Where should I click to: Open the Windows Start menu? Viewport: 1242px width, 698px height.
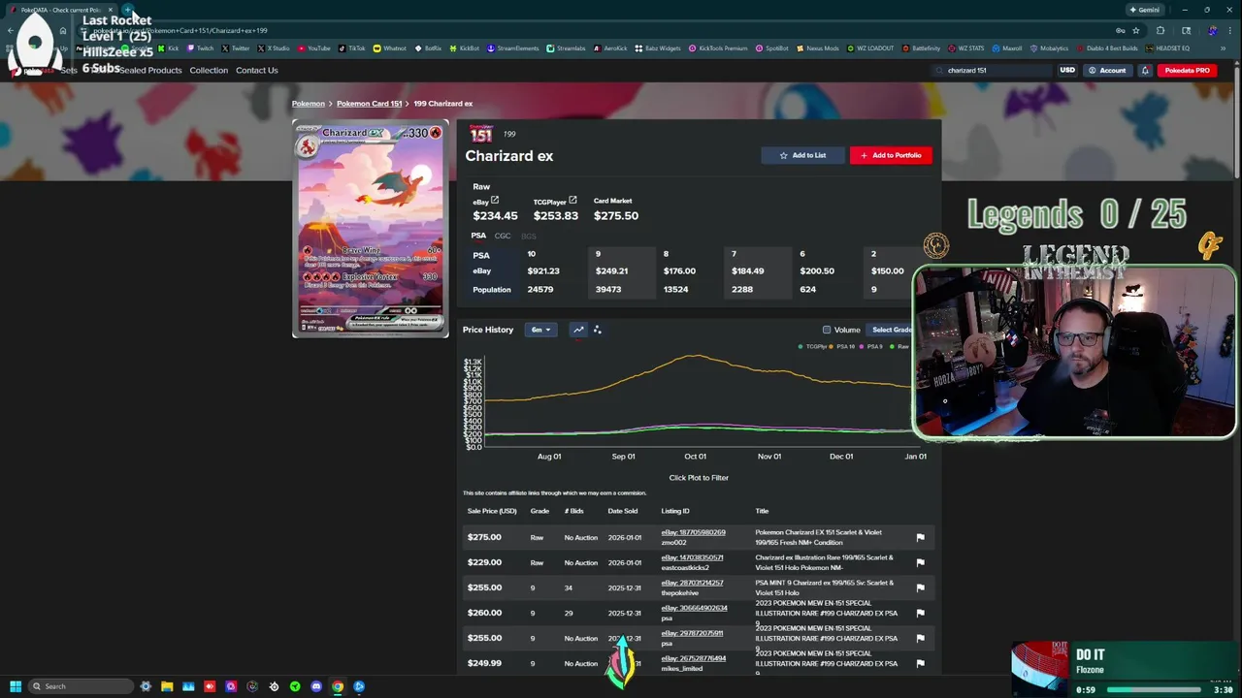pos(15,686)
